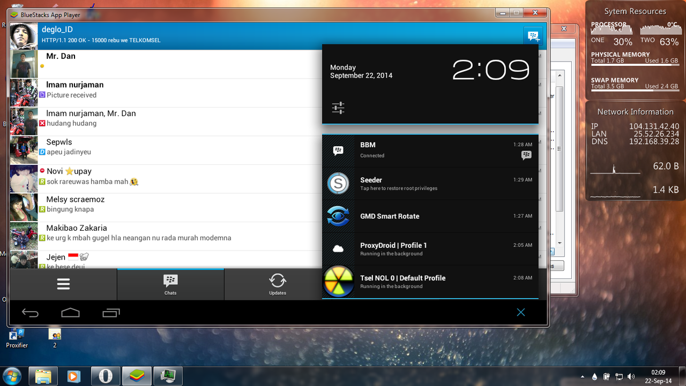Image resolution: width=686 pixels, height=386 pixels.
Task: Click the Seeder app icon
Action: pos(338,184)
